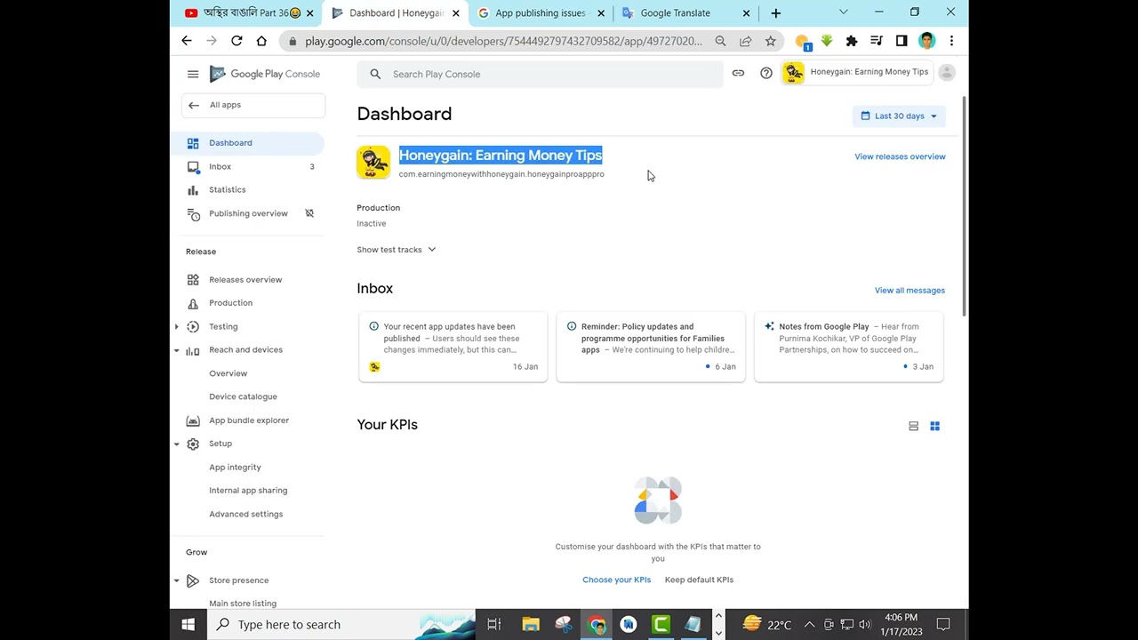Open a new Chrome tab
Image resolution: width=1138 pixels, height=640 pixels.
pos(775,13)
